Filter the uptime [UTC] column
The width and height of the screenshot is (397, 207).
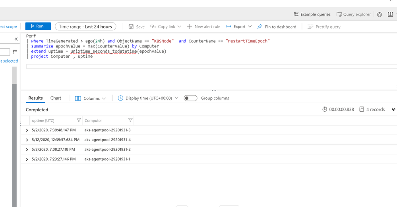[79, 120]
